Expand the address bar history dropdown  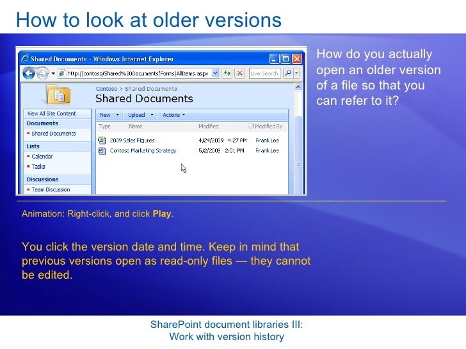pyautogui.click(x=216, y=73)
